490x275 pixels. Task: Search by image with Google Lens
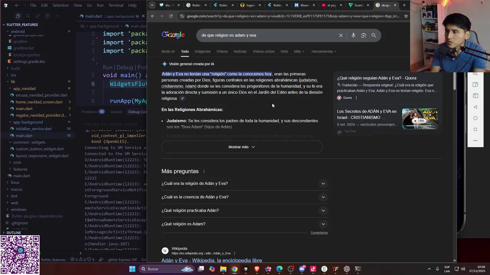point(363,35)
